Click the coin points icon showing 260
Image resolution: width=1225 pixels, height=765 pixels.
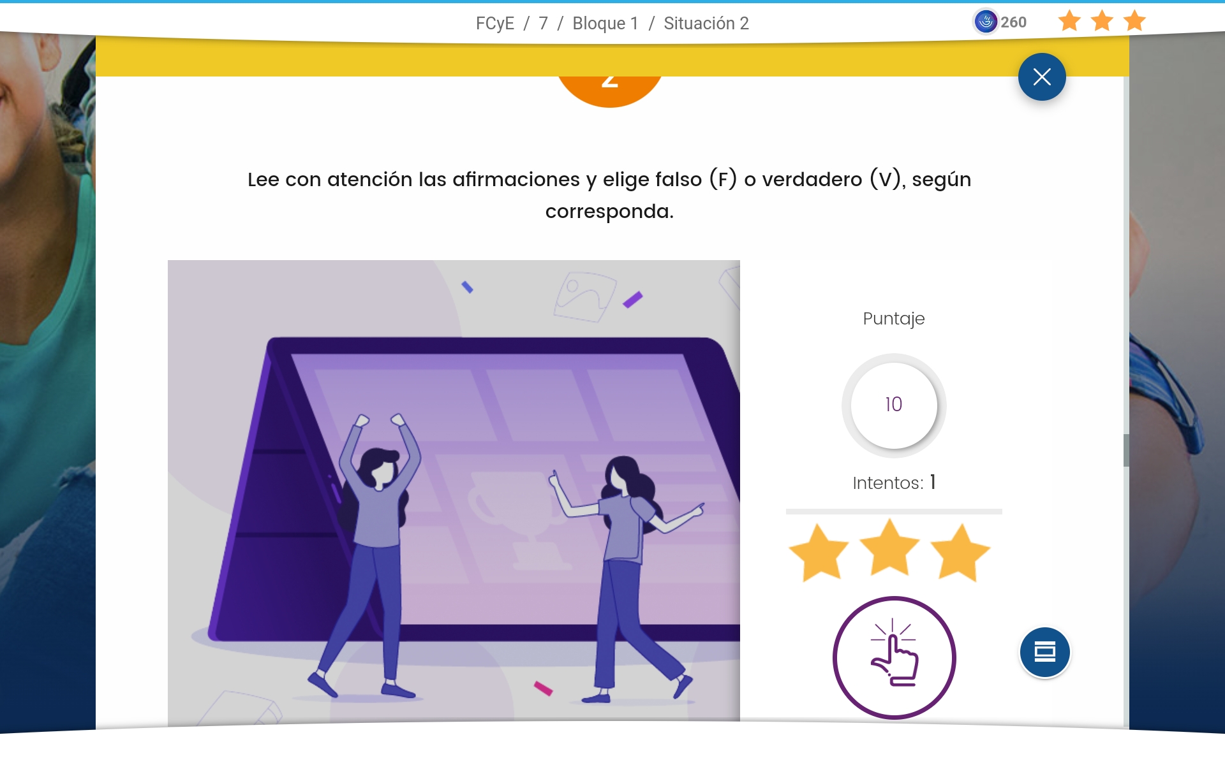tap(986, 22)
